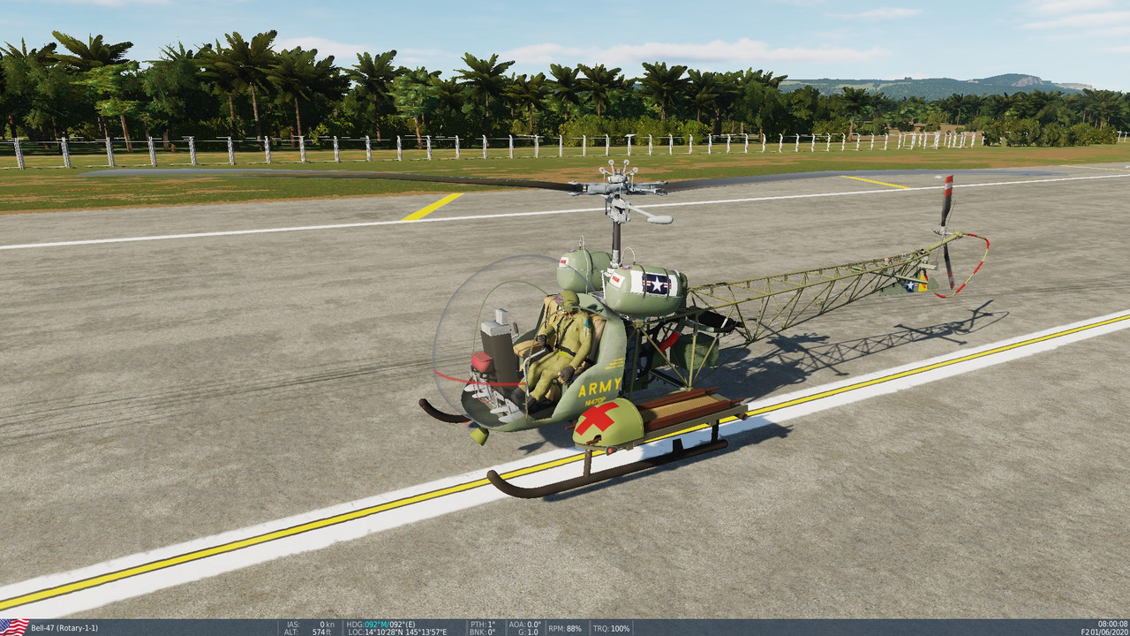Click the star roundel on the fuel tank

pyautogui.click(x=656, y=284)
